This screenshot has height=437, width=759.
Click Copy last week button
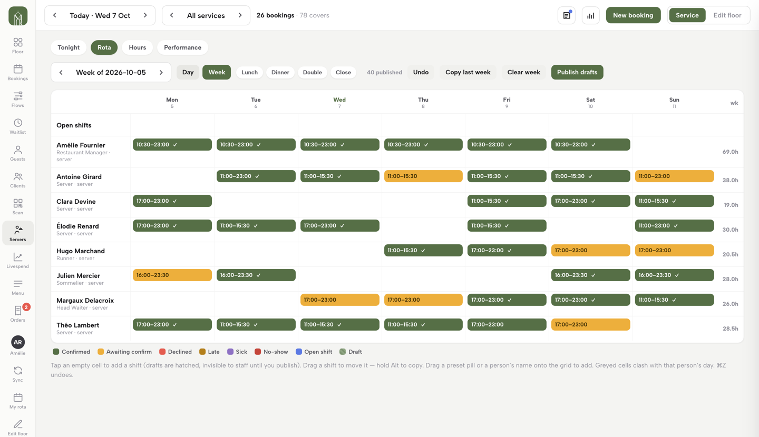click(x=468, y=72)
